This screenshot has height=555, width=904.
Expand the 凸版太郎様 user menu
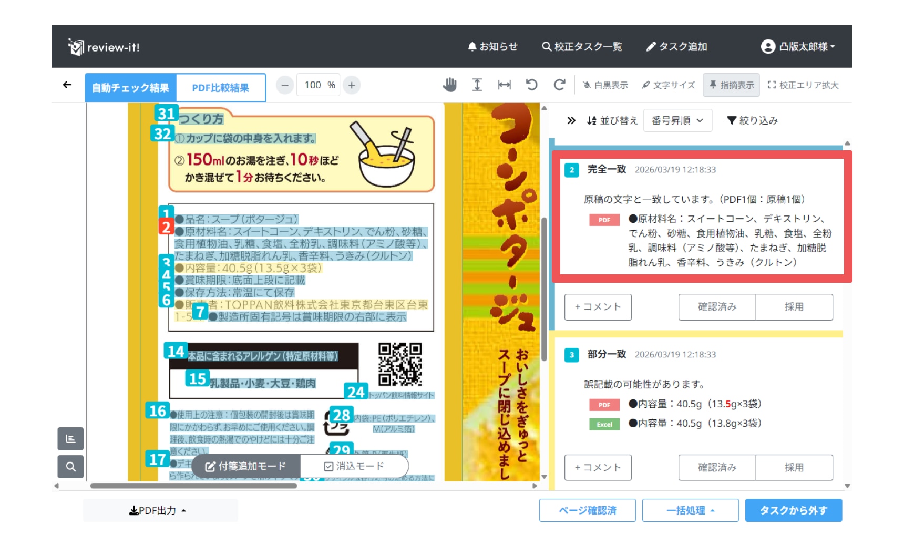pyautogui.click(x=797, y=47)
